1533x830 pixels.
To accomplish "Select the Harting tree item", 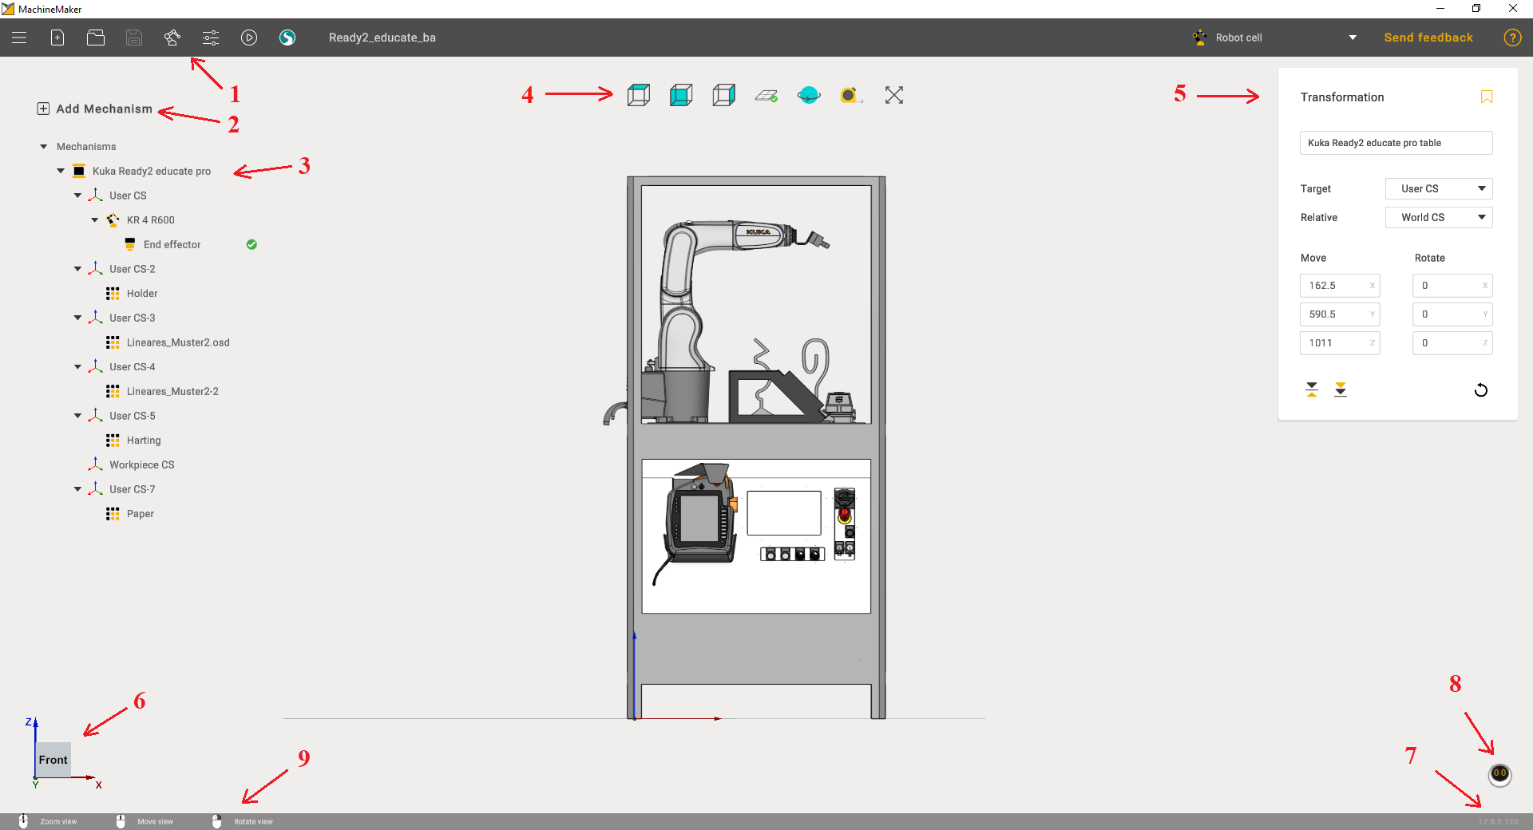I will (144, 441).
